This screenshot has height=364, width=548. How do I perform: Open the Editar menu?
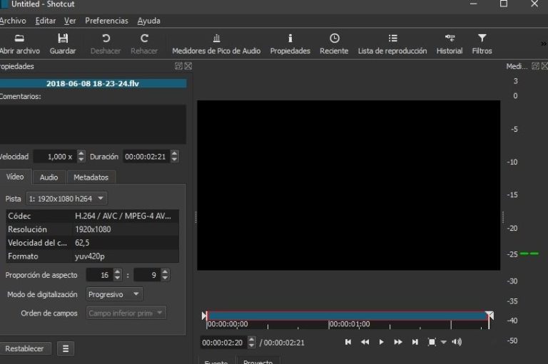pos(46,21)
